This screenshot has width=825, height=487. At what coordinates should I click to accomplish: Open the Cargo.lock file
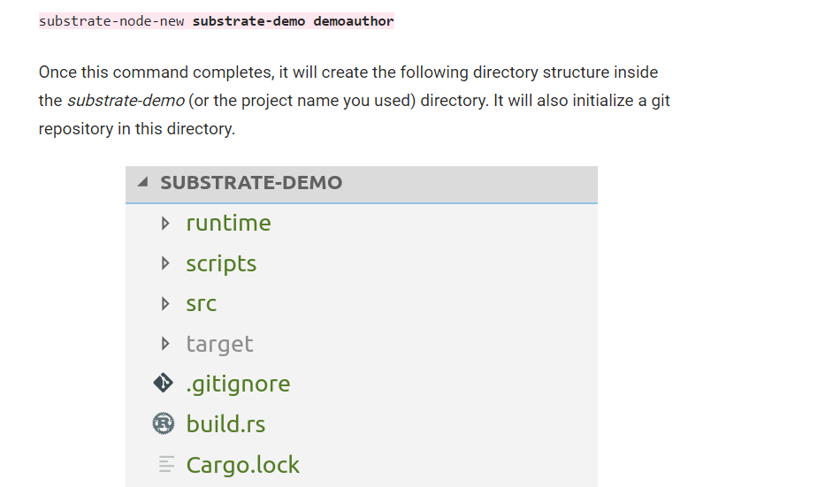(x=242, y=464)
